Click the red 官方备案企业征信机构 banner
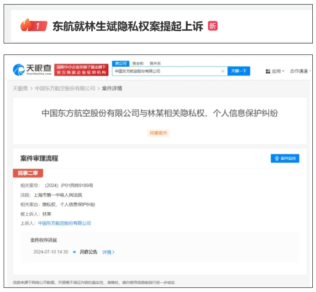Image resolution: width=316 pixels, height=292 pixels. (x=81, y=70)
